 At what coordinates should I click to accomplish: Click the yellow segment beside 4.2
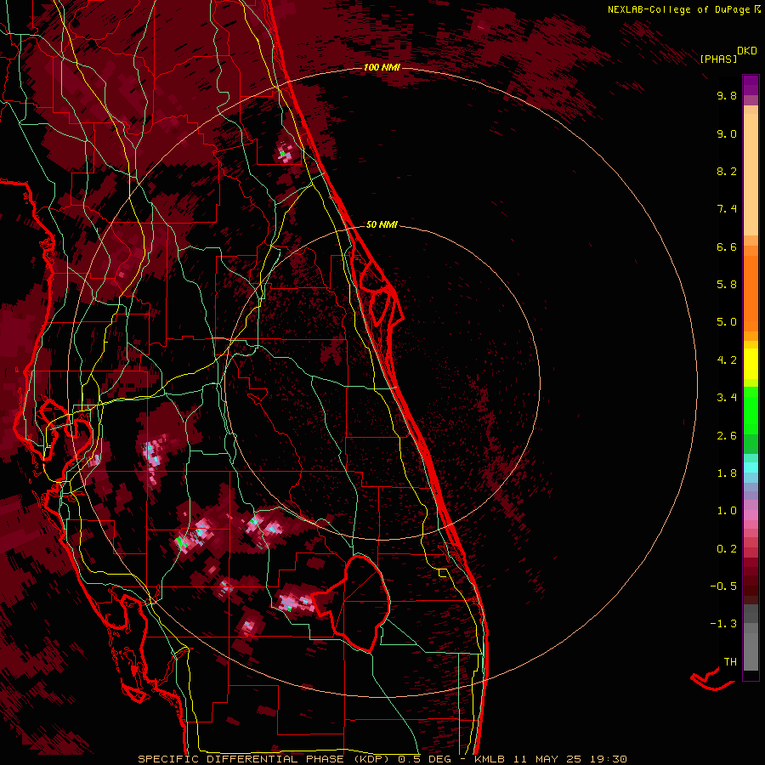coord(751,364)
